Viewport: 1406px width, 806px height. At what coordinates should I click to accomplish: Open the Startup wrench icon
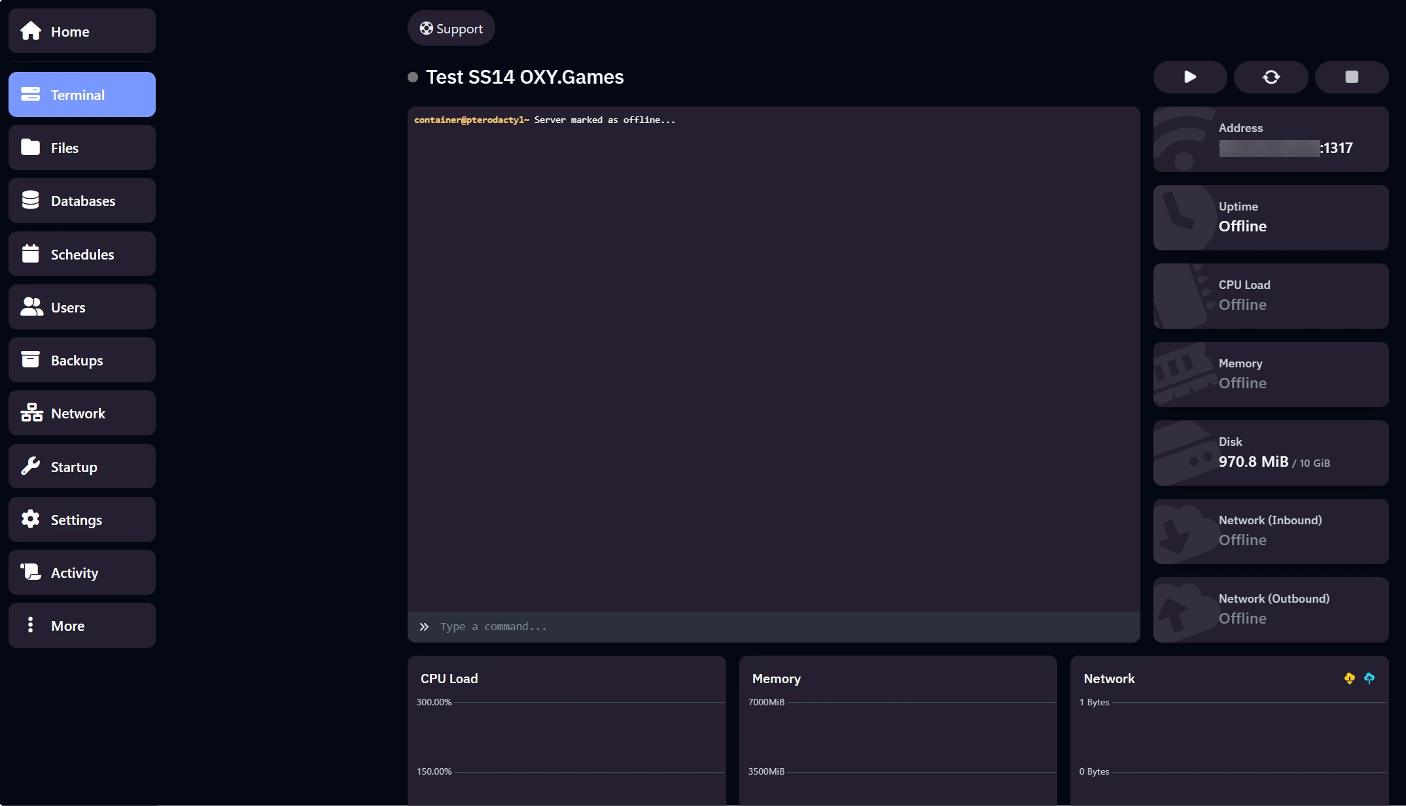click(x=31, y=466)
